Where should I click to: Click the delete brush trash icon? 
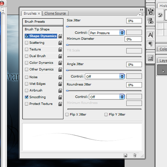tap(134, 155)
